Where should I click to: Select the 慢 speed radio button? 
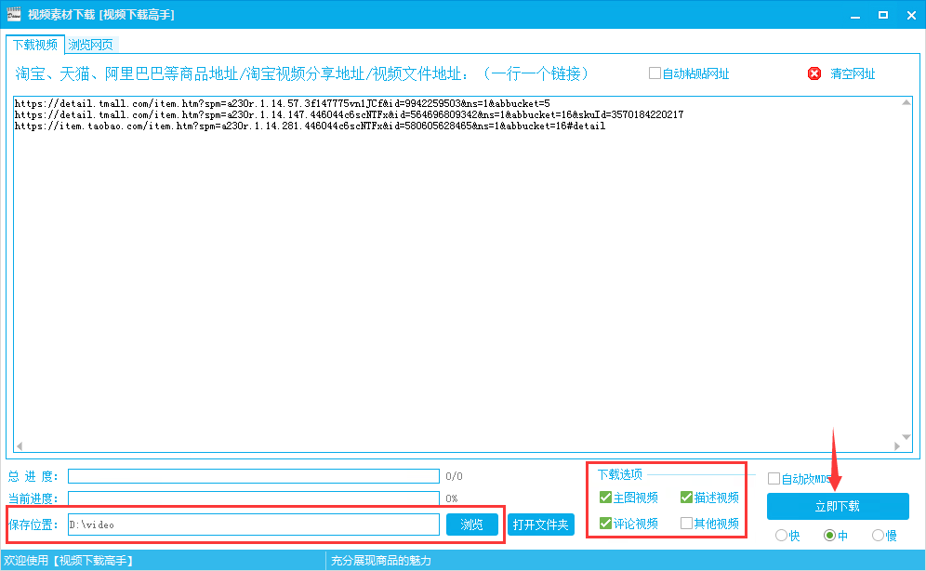point(879,536)
